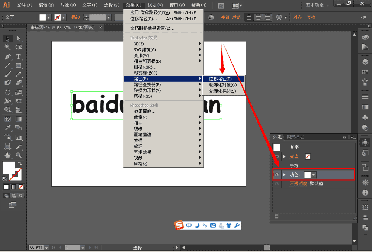Open the 变换 transform panel link

click(311, 17)
